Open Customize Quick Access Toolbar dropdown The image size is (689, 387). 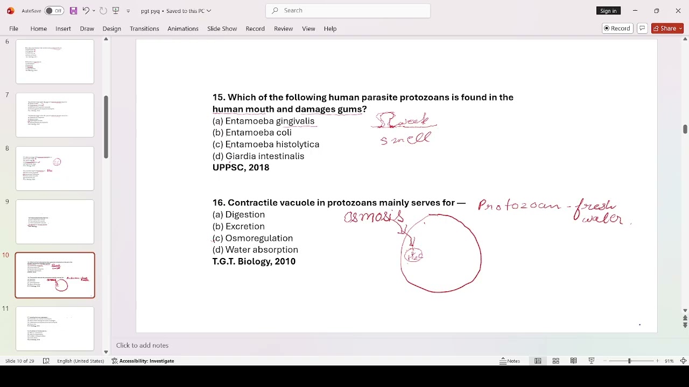128,11
